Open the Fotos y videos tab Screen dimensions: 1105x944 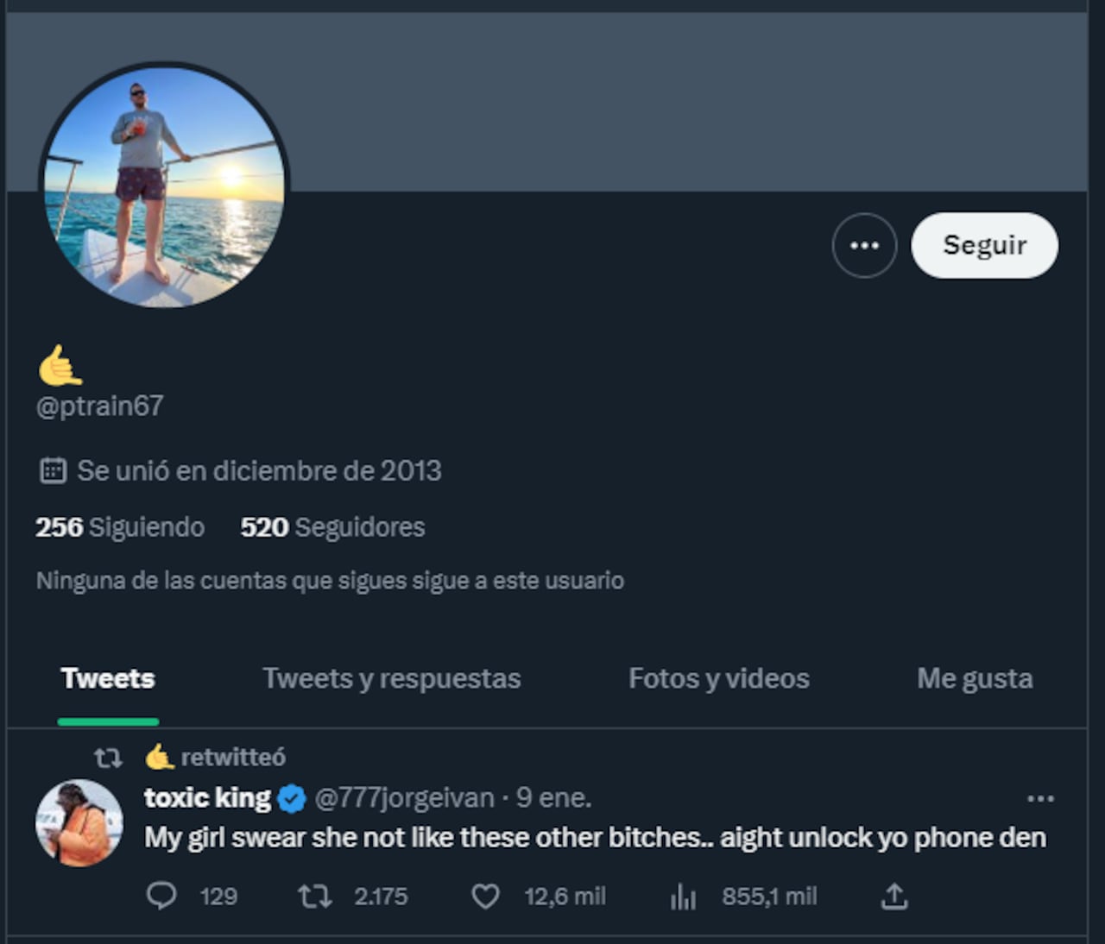(718, 679)
